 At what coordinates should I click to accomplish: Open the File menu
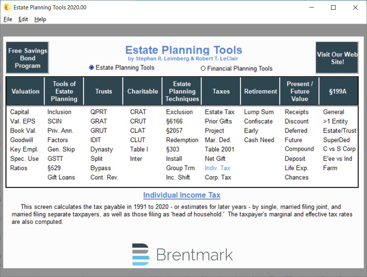click(x=7, y=19)
